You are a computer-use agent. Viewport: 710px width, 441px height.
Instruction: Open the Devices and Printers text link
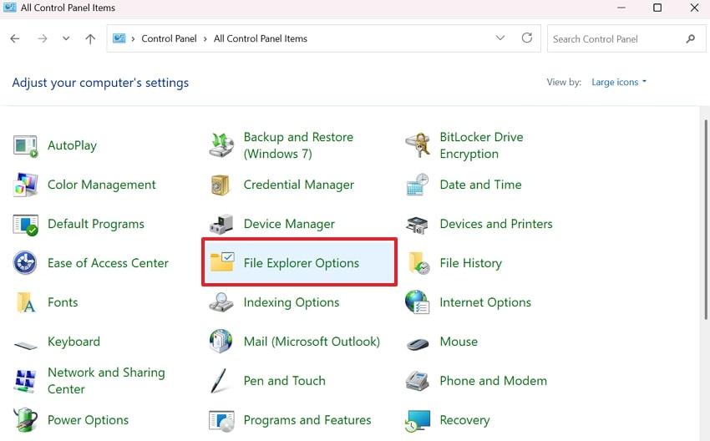click(496, 224)
